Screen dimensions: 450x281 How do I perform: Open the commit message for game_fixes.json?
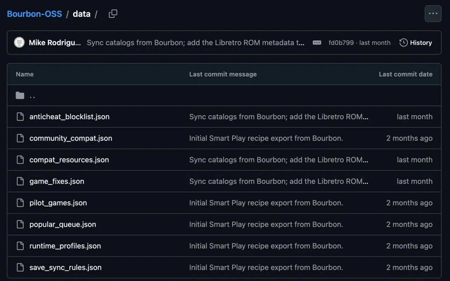pos(279,181)
